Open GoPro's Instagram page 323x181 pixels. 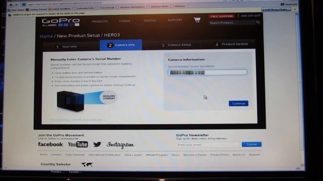pyautogui.click(x=120, y=145)
